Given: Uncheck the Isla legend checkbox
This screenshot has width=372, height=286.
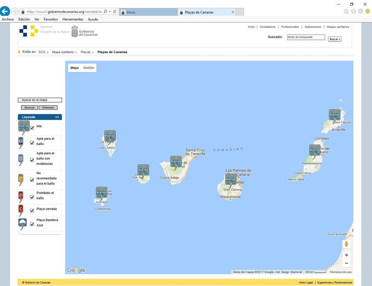Looking at the screenshot, I should tap(32, 128).
